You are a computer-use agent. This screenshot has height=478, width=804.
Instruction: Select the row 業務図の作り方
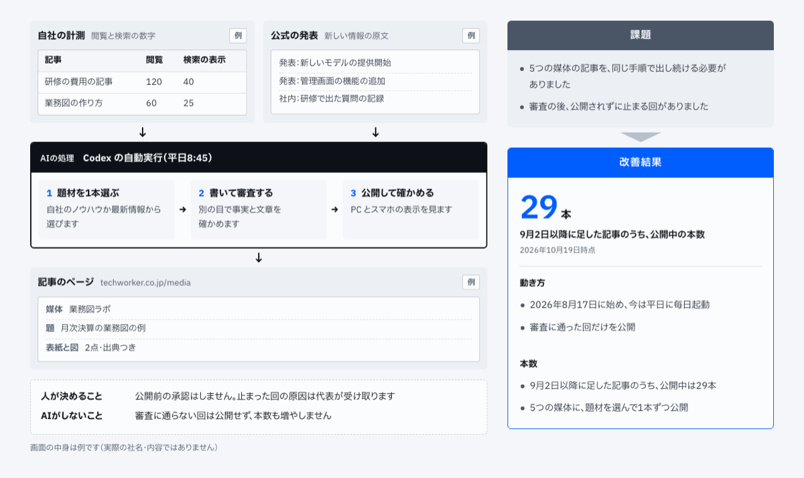pos(142,103)
